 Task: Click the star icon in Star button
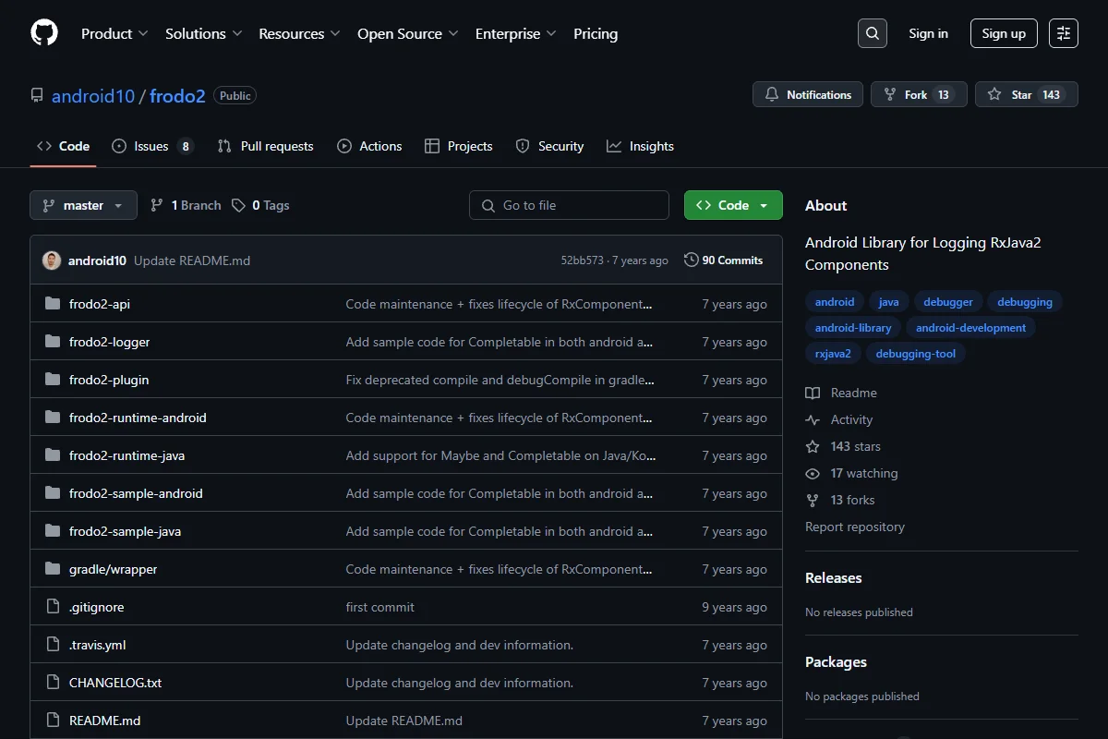tap(994, 95)
